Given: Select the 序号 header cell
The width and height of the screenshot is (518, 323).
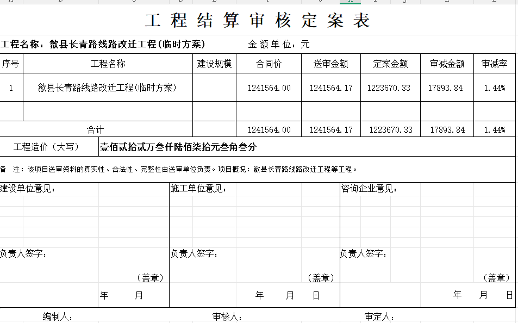Looking at the screenshot, I should (x=11, y=64).
